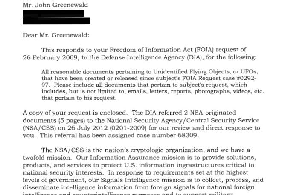The width and height of the screenshot is (285, 195).
Task: Click the name 'Mr. John Greenewald' at top
Action: [55, 6]
